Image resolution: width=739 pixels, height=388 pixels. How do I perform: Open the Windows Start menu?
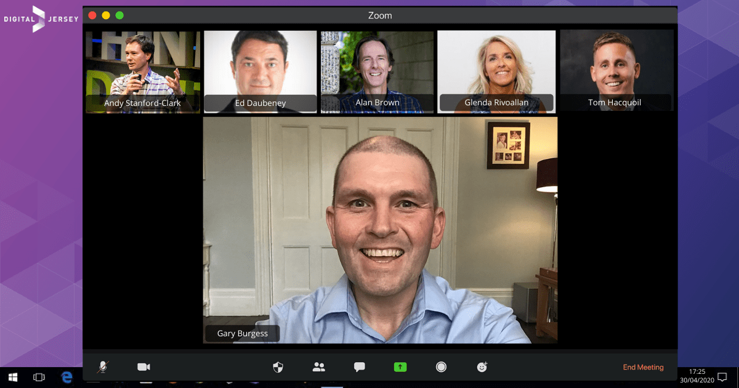point(12,377)
